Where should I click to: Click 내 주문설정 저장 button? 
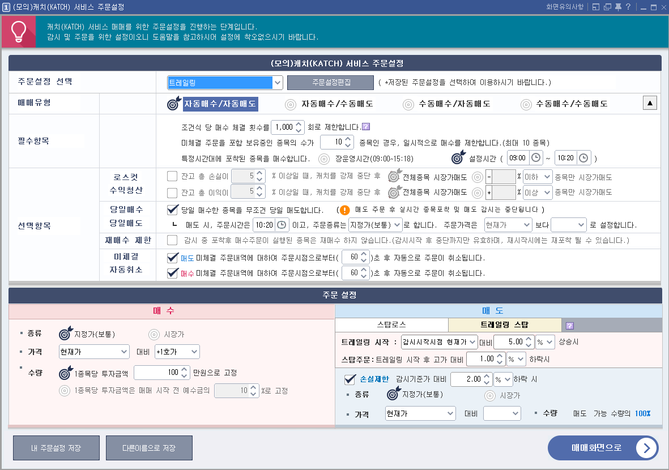(56, 448)
